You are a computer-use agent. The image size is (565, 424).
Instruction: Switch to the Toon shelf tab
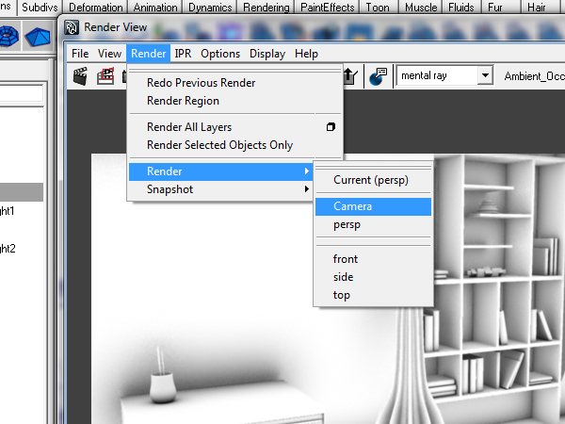click(378, 8)
